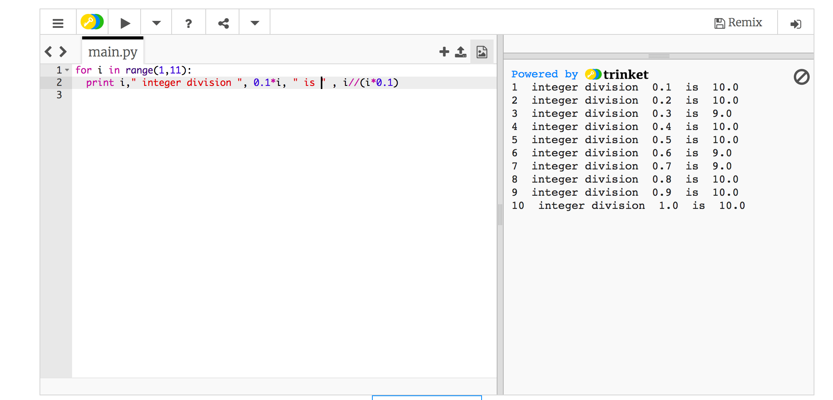Navigate forward with the right chevron
Screen dimensions: 833x400
(62, 51)
